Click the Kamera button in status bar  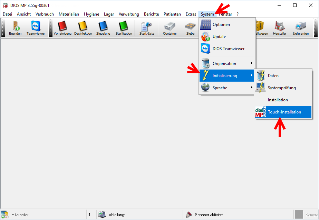307,214
